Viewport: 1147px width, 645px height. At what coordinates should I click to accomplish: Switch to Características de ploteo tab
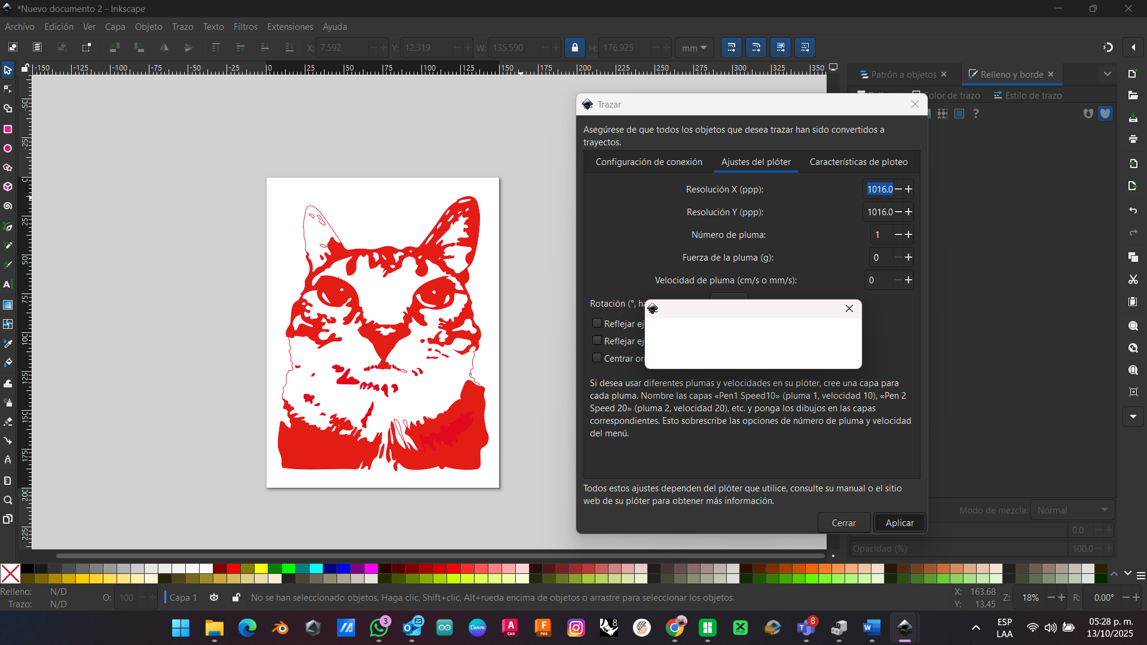point(858,162)
